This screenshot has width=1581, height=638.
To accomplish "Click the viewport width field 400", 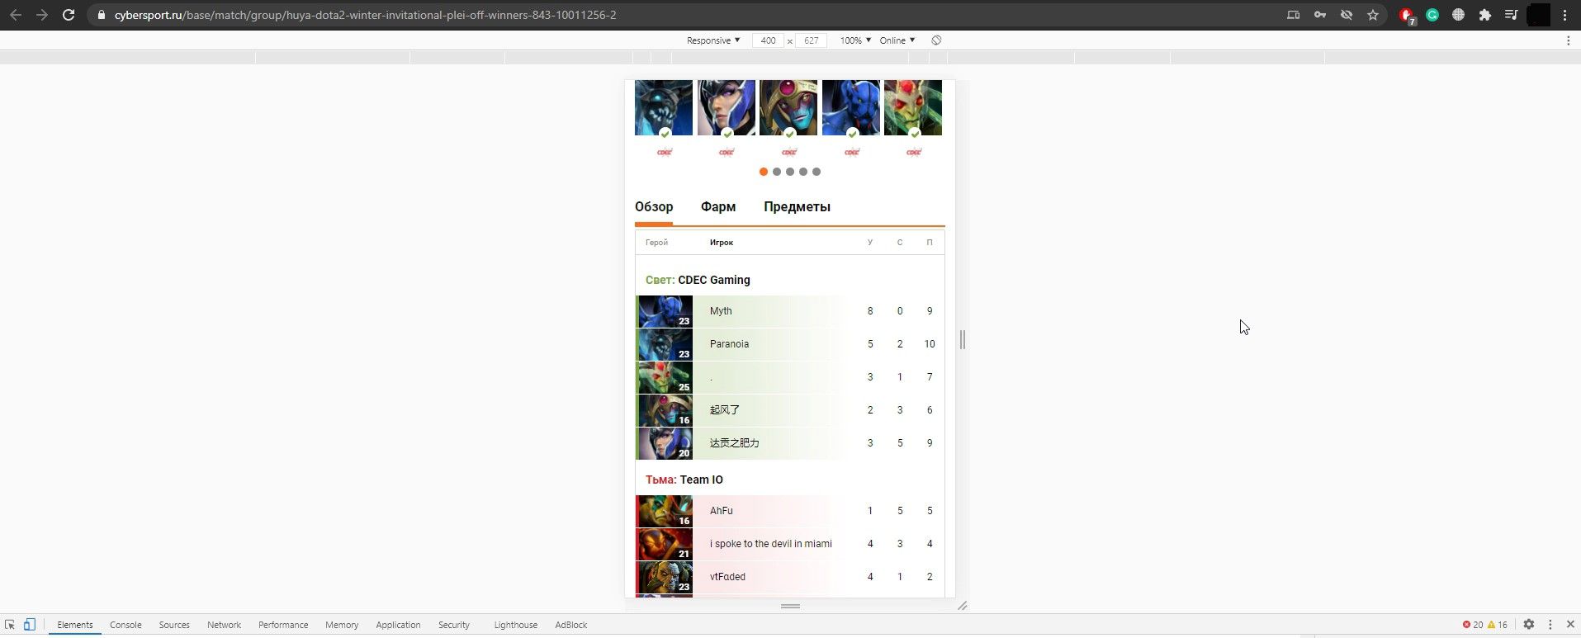I will (x=768, y=40).
